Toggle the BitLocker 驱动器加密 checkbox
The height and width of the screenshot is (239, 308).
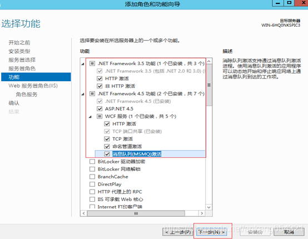coord(92,162)
